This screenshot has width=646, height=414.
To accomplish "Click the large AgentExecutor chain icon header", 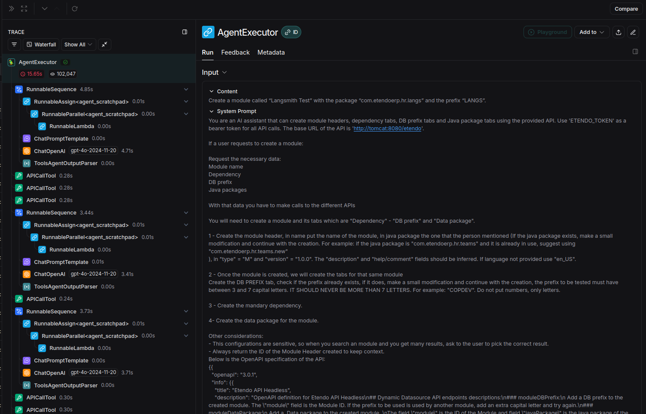I will (208, 32).
